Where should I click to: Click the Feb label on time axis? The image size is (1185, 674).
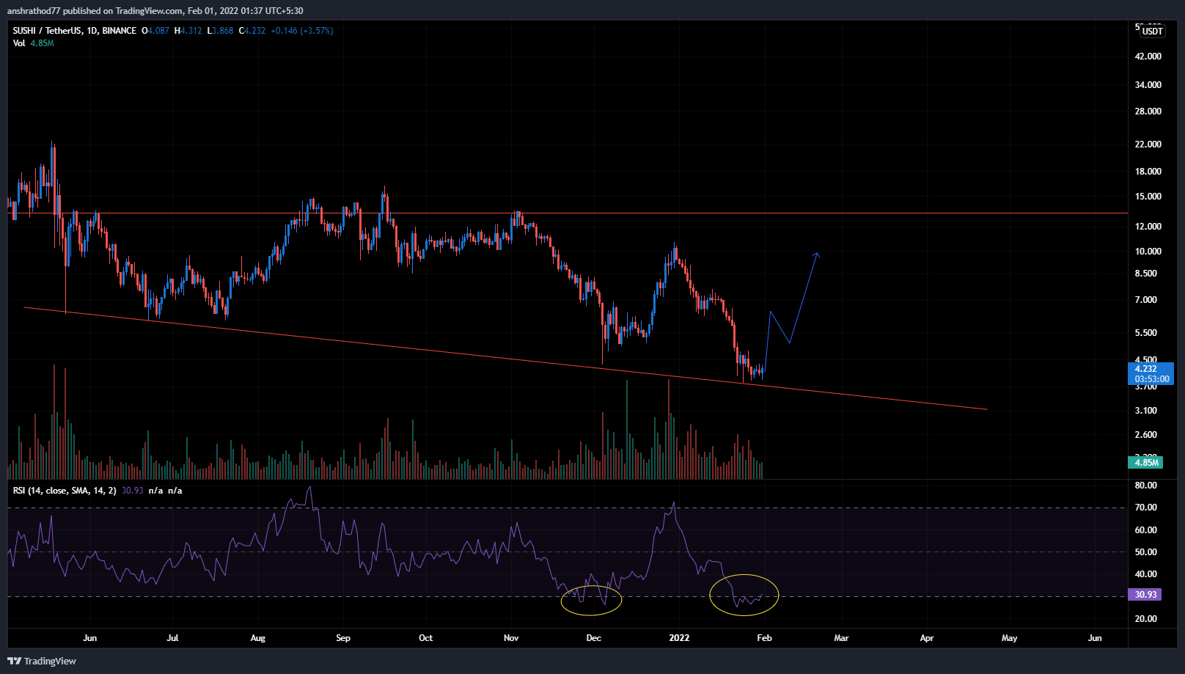click(764, 638)
